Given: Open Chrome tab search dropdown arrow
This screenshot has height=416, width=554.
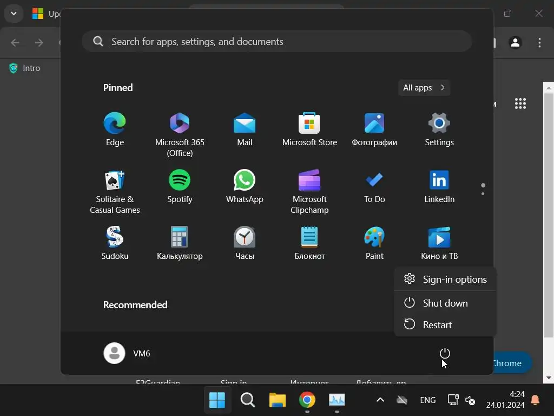Looking at the screenshot, I should pyautogui.click(x=14, y=14).
